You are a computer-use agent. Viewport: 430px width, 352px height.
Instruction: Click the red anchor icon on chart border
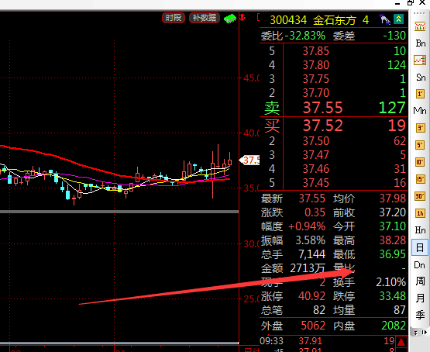pos(243,18)
